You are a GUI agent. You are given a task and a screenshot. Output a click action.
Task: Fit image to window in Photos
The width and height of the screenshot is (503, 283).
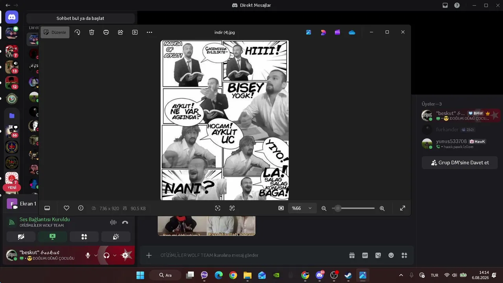(x=281, y=208)
